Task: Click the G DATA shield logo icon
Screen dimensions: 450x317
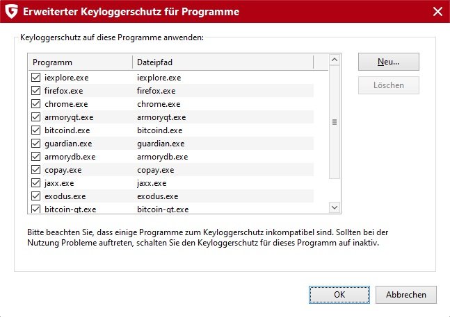Action: [12, 11]
